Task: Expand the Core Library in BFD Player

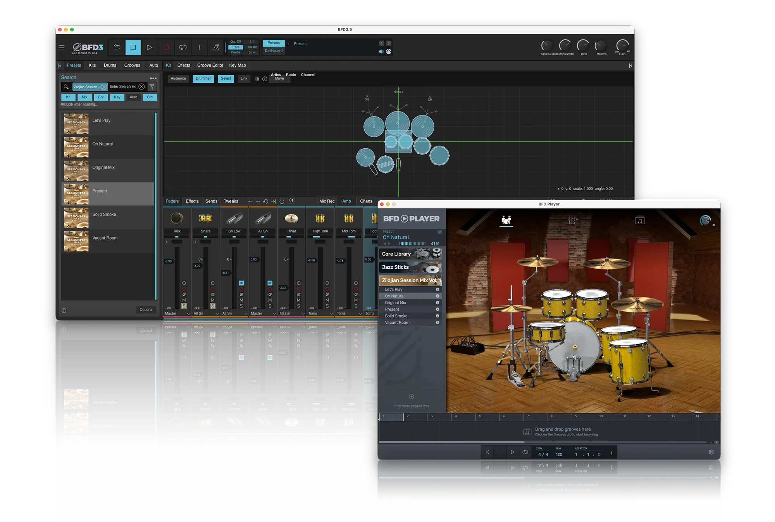Action: 410,254
